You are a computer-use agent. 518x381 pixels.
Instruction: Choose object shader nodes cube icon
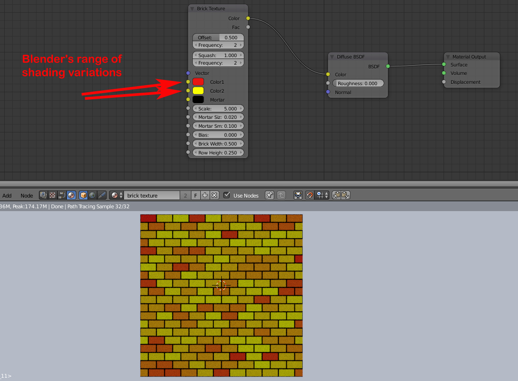(x=83, y=195)
